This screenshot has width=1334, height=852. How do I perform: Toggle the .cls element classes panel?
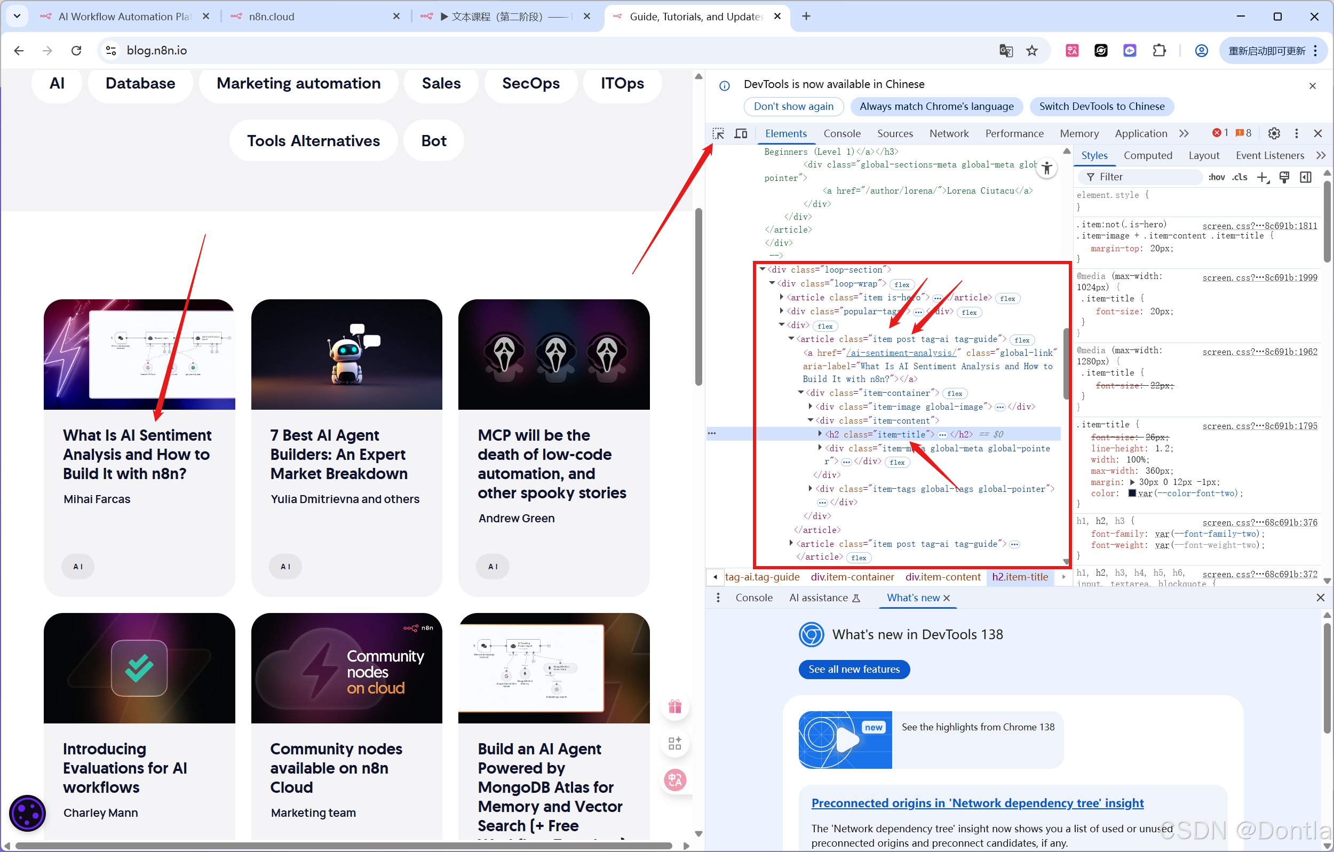tap(1240, 177)
